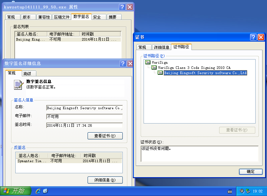
Task: Open 高级 tab in 数字签名详细信息 dialog
Action: (29, 73)
